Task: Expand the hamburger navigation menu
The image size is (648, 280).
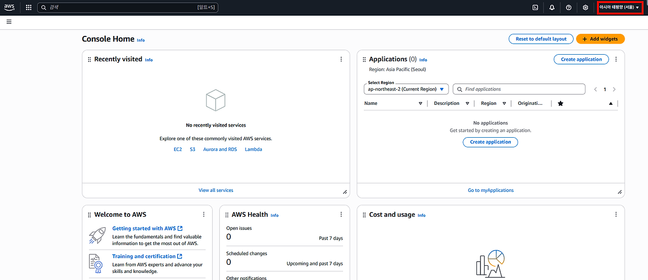Action: pos(9,22)
